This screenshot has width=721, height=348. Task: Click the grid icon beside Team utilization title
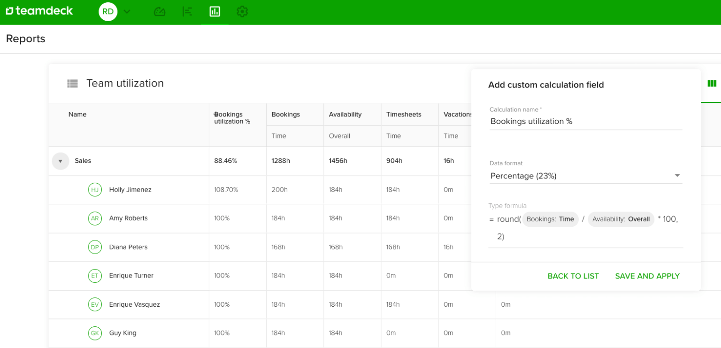[72, 83]
